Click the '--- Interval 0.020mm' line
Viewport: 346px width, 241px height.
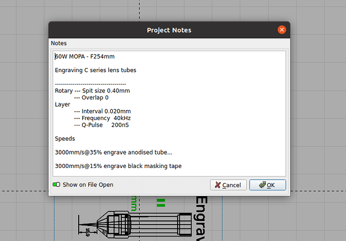(102, 111)
